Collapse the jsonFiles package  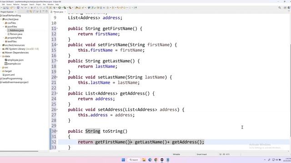(3, 27)
